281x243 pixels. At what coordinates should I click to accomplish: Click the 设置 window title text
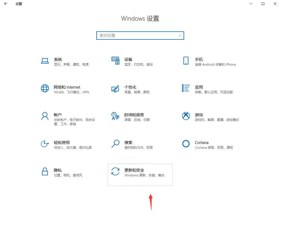(19, 4)
